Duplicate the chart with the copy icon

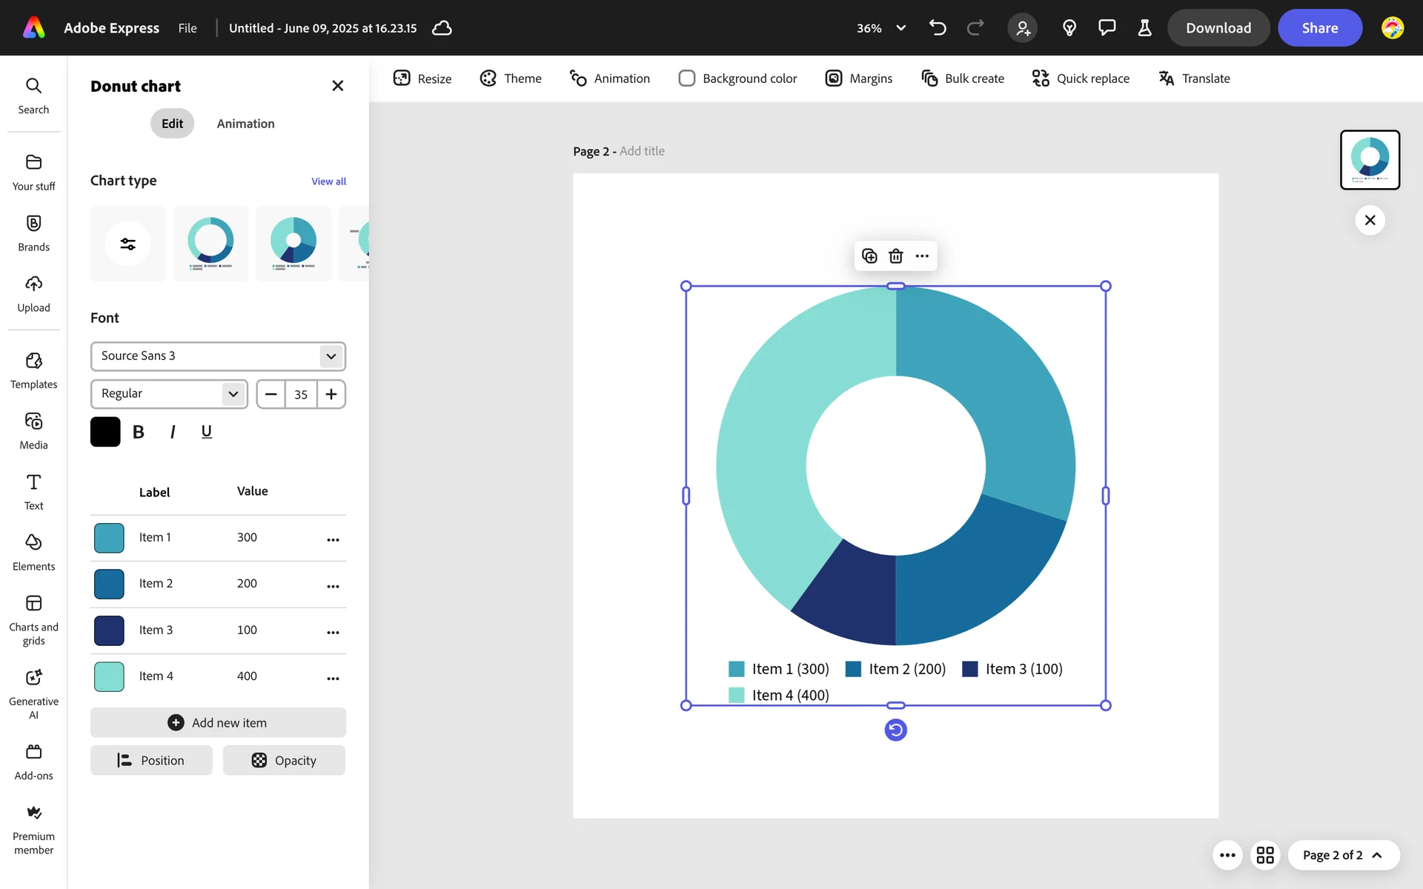tap(869, 256)
